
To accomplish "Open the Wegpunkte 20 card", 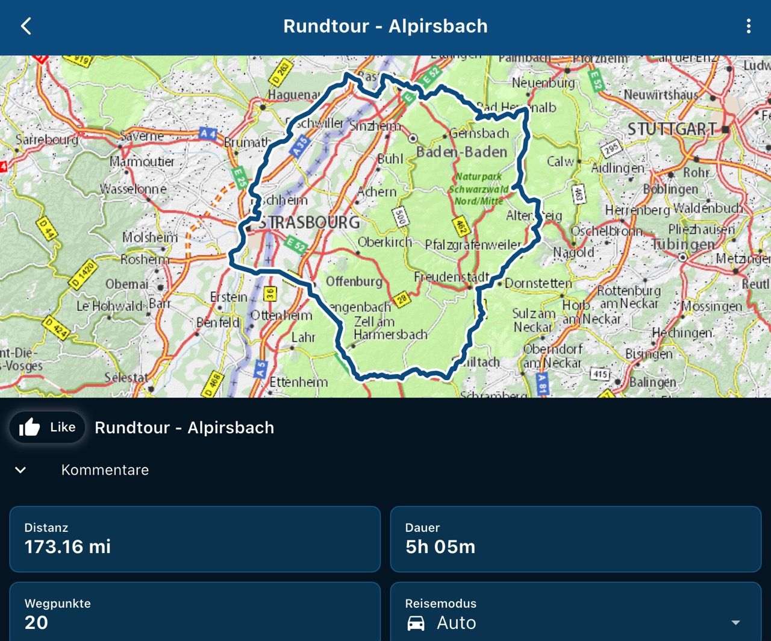I will (195, 613).
